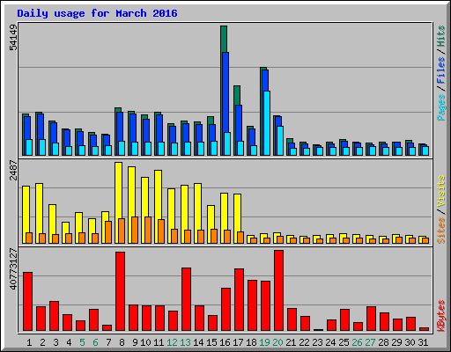
Task: Click day label 18 on the x-axis
Action: (251, 342)
